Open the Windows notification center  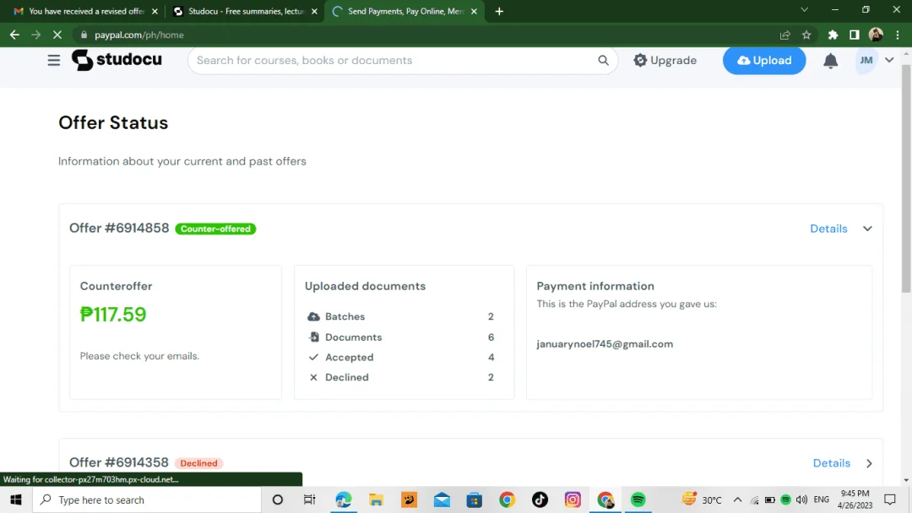(890, 499)
